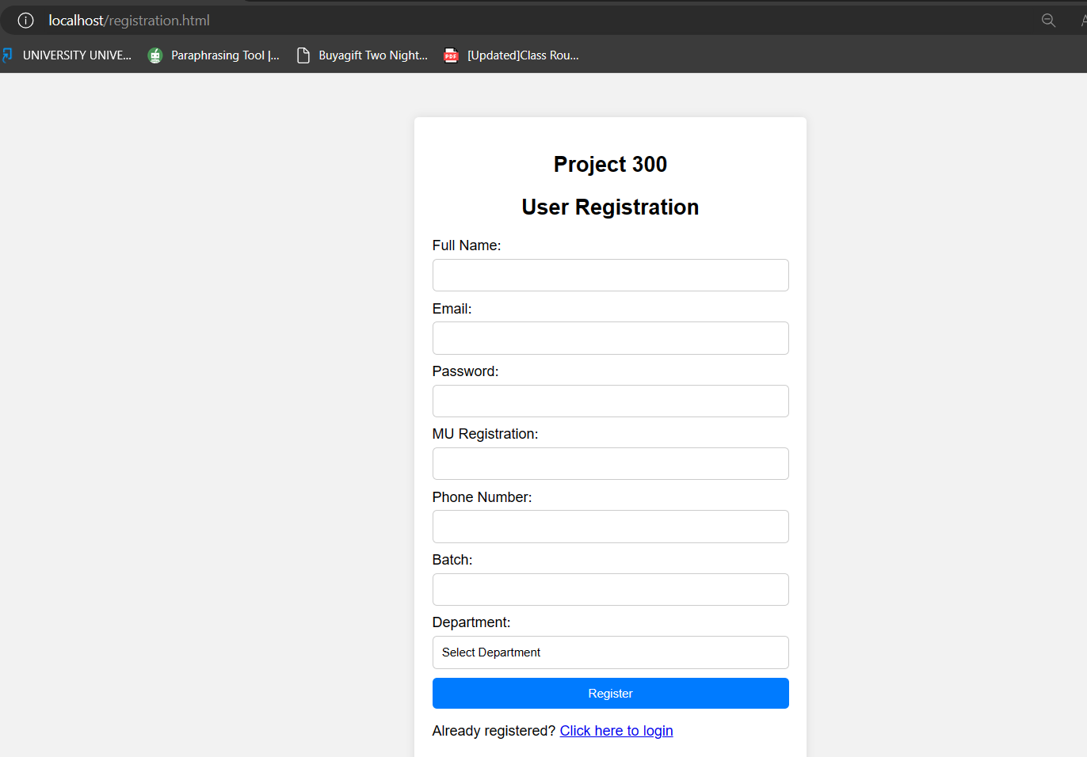Open the Select Department dropdown
Screen dimensions: 1087x757
(610, 652)
